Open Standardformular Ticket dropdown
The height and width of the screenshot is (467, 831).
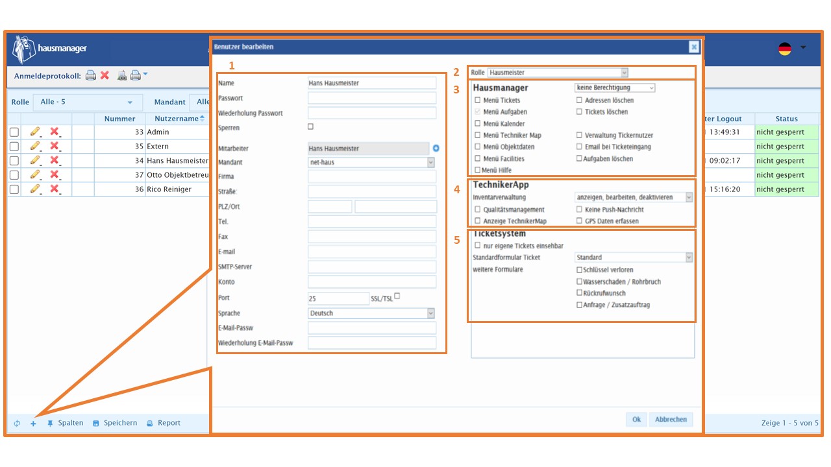pyautogui.click(x=634, y=257)
